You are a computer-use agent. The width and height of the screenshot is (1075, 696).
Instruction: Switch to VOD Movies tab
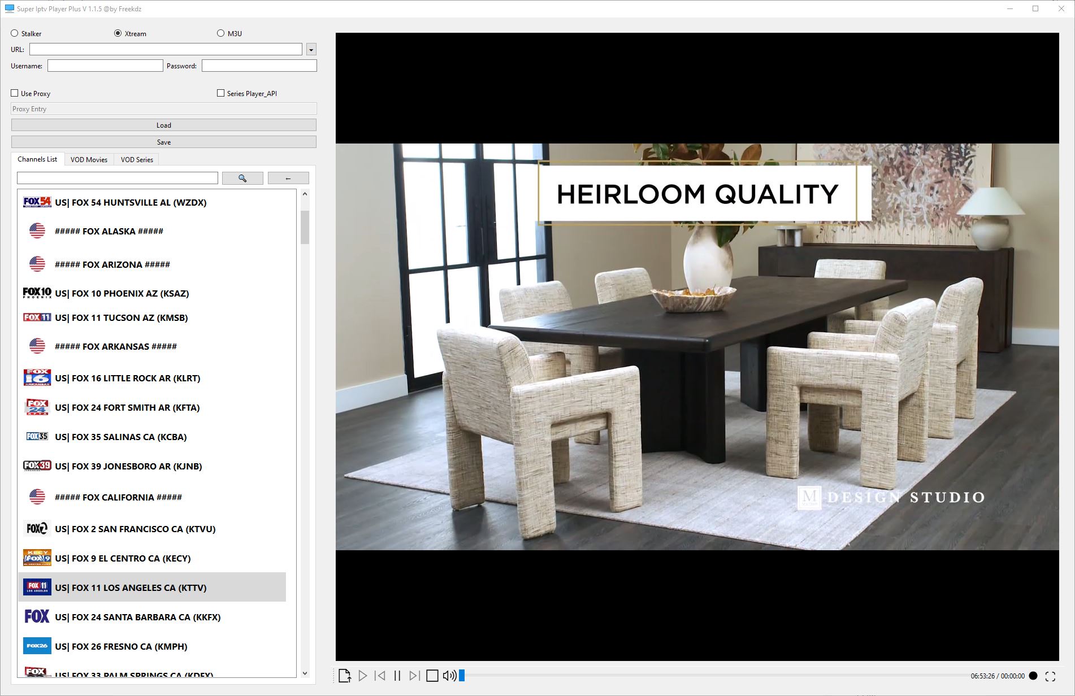[x=89, y=160]
